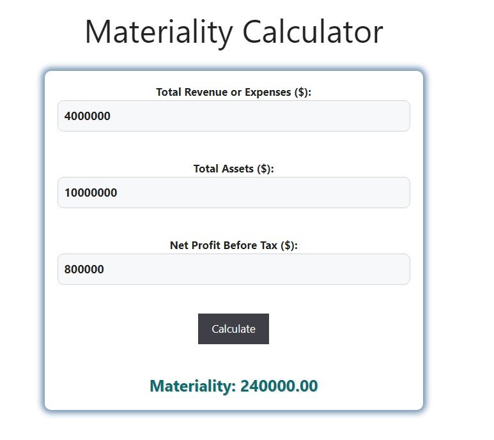Place cursor on the 800000 value
The width and height of the screenshot is (494, 440).
point(84,269)
